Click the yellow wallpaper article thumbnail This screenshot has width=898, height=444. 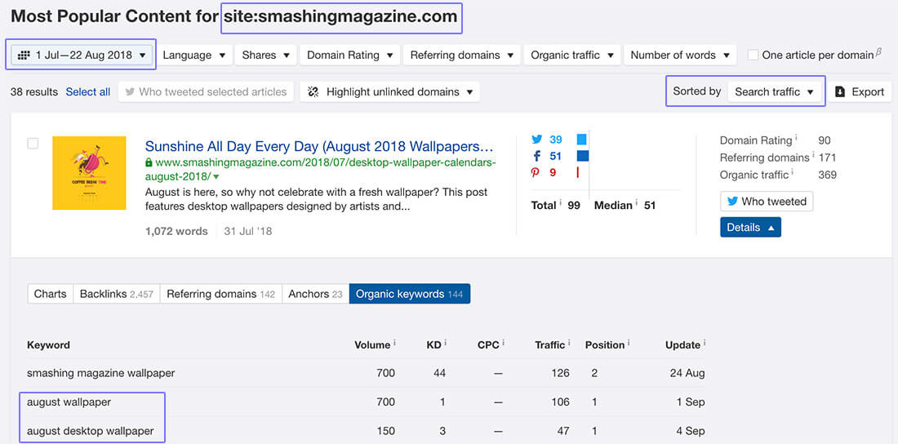tap(89, 173)
